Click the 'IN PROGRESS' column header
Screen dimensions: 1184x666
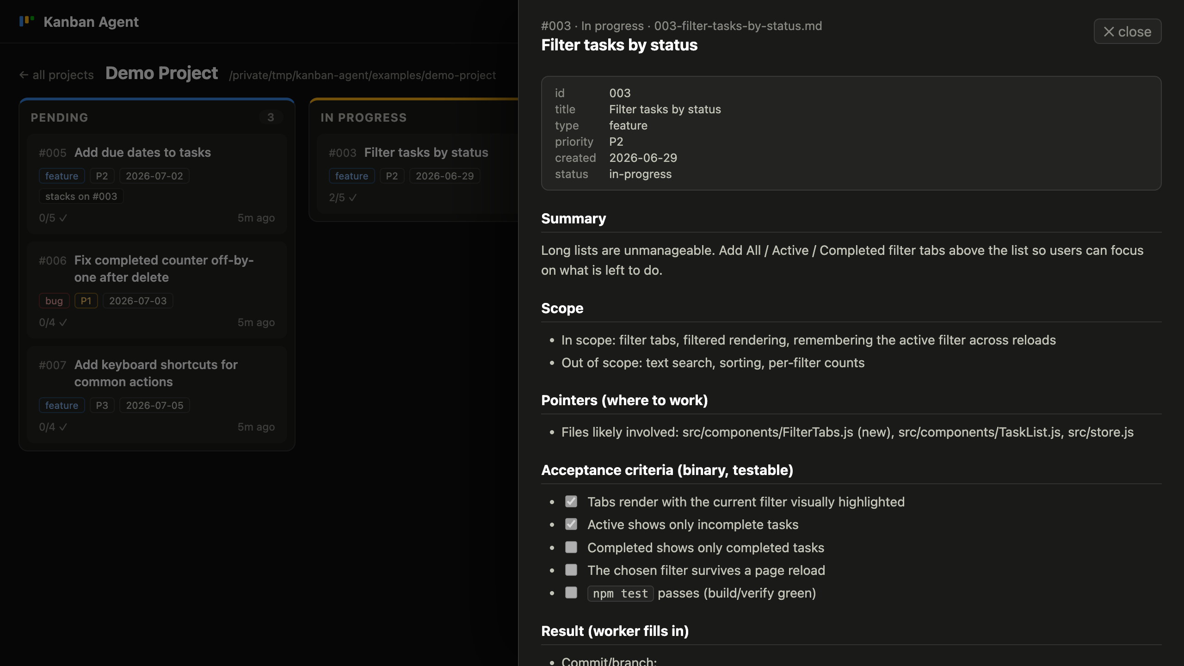pyautogui.click(x=364, y=117)
